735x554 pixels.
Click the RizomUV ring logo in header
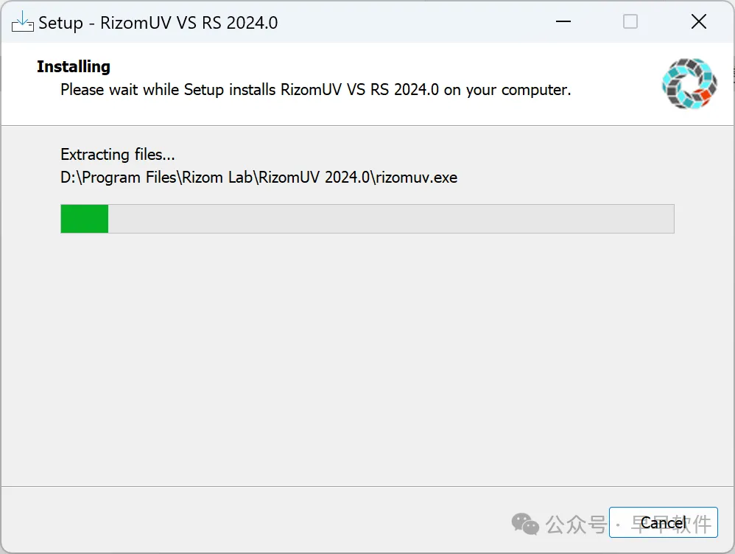pos(689,83)
